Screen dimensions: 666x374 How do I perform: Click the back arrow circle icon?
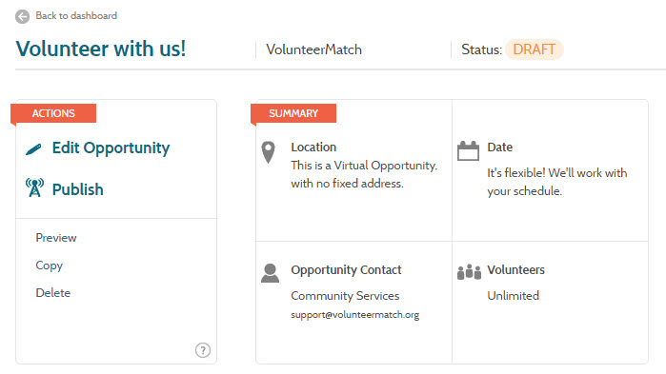click(23, 16)
